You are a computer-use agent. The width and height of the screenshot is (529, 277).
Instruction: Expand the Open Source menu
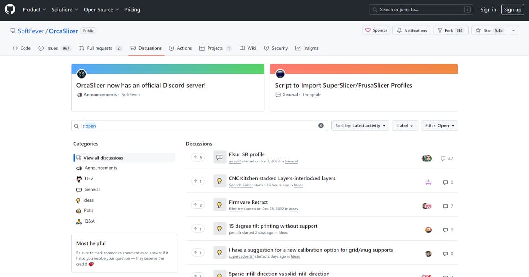[x=101, y=10]
